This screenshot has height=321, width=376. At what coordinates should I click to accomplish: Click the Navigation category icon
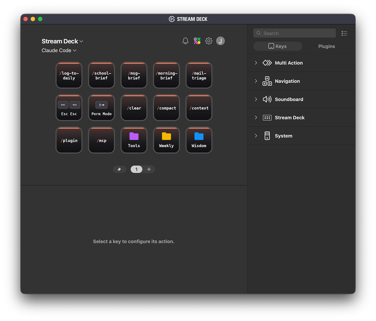[x=267, y=81]
